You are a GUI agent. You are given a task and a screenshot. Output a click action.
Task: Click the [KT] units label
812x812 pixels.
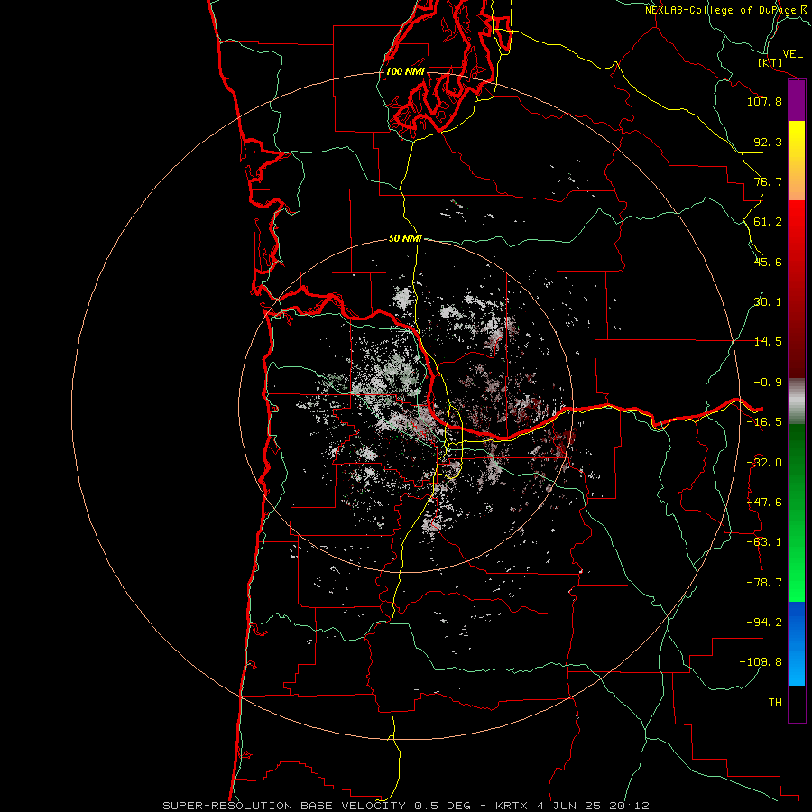770,62
